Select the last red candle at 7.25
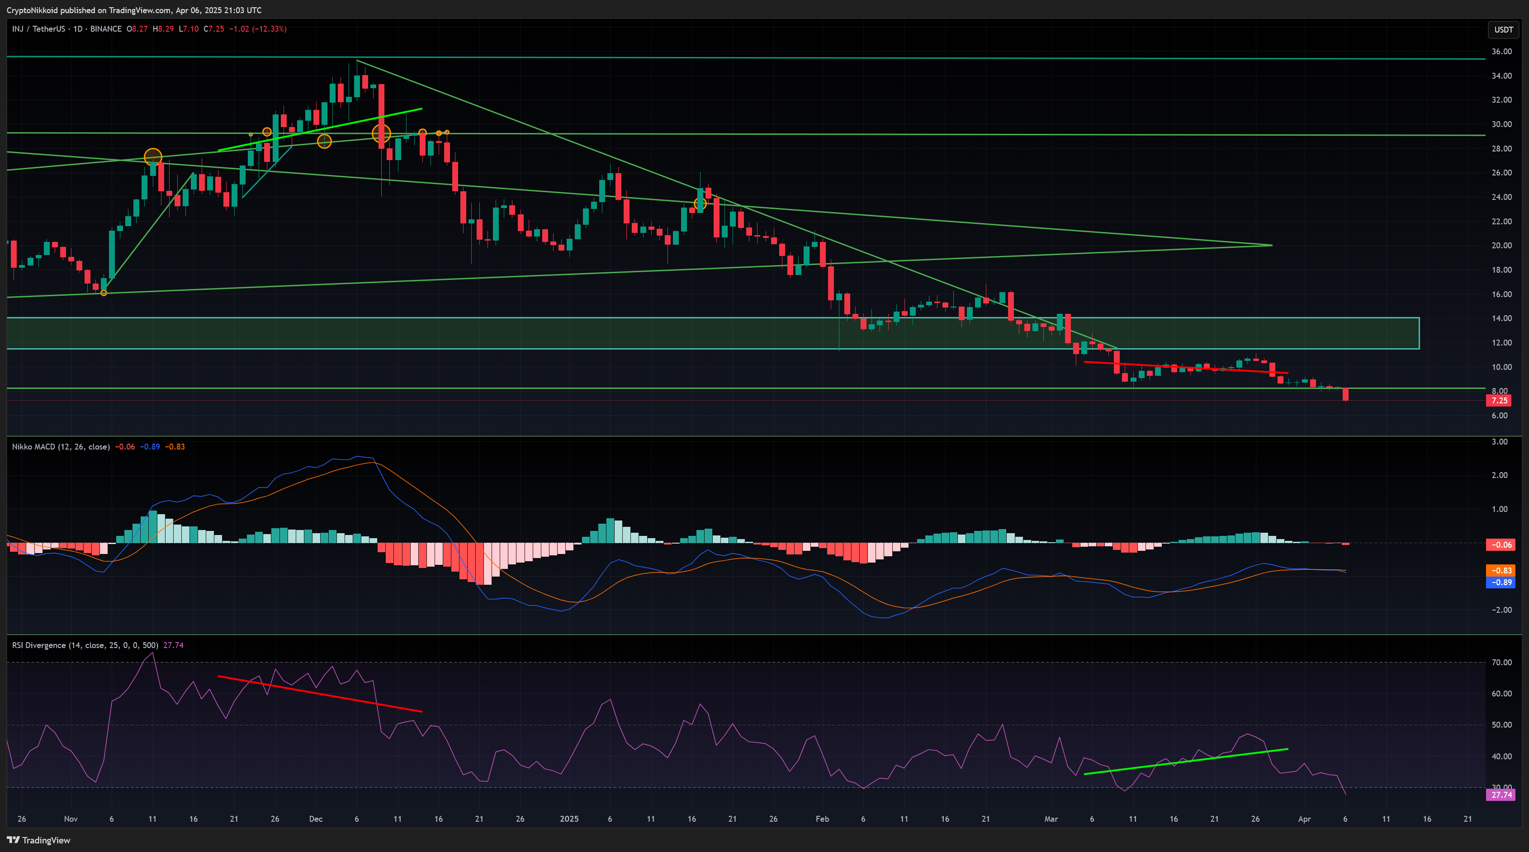 point(1345,394)
